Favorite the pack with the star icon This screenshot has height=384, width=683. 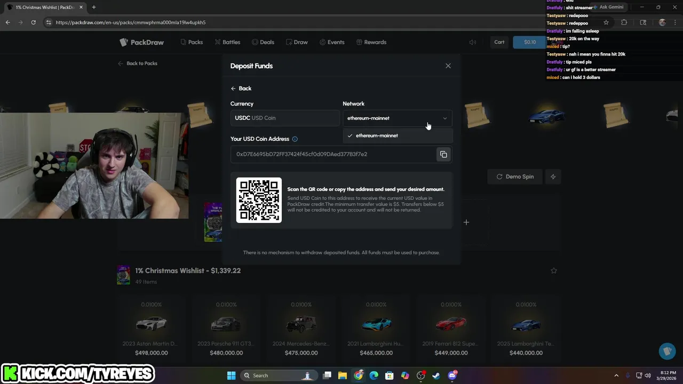[x=554, y=271]
